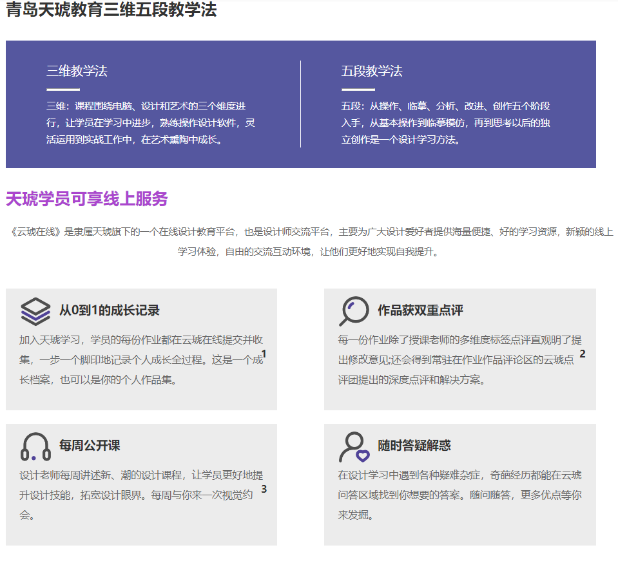Click the 《云琥在线》 introduction paragraph
Viewport: 618px width, 561px height.
point(309,242)
